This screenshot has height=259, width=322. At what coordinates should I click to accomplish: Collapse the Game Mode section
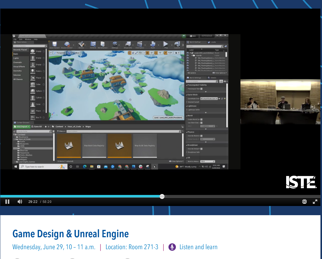(x=187, y=95)
